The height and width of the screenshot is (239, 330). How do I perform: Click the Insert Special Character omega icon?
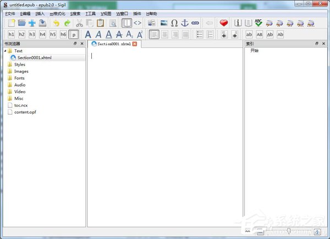pyautogui.click(x=174, y=23)
